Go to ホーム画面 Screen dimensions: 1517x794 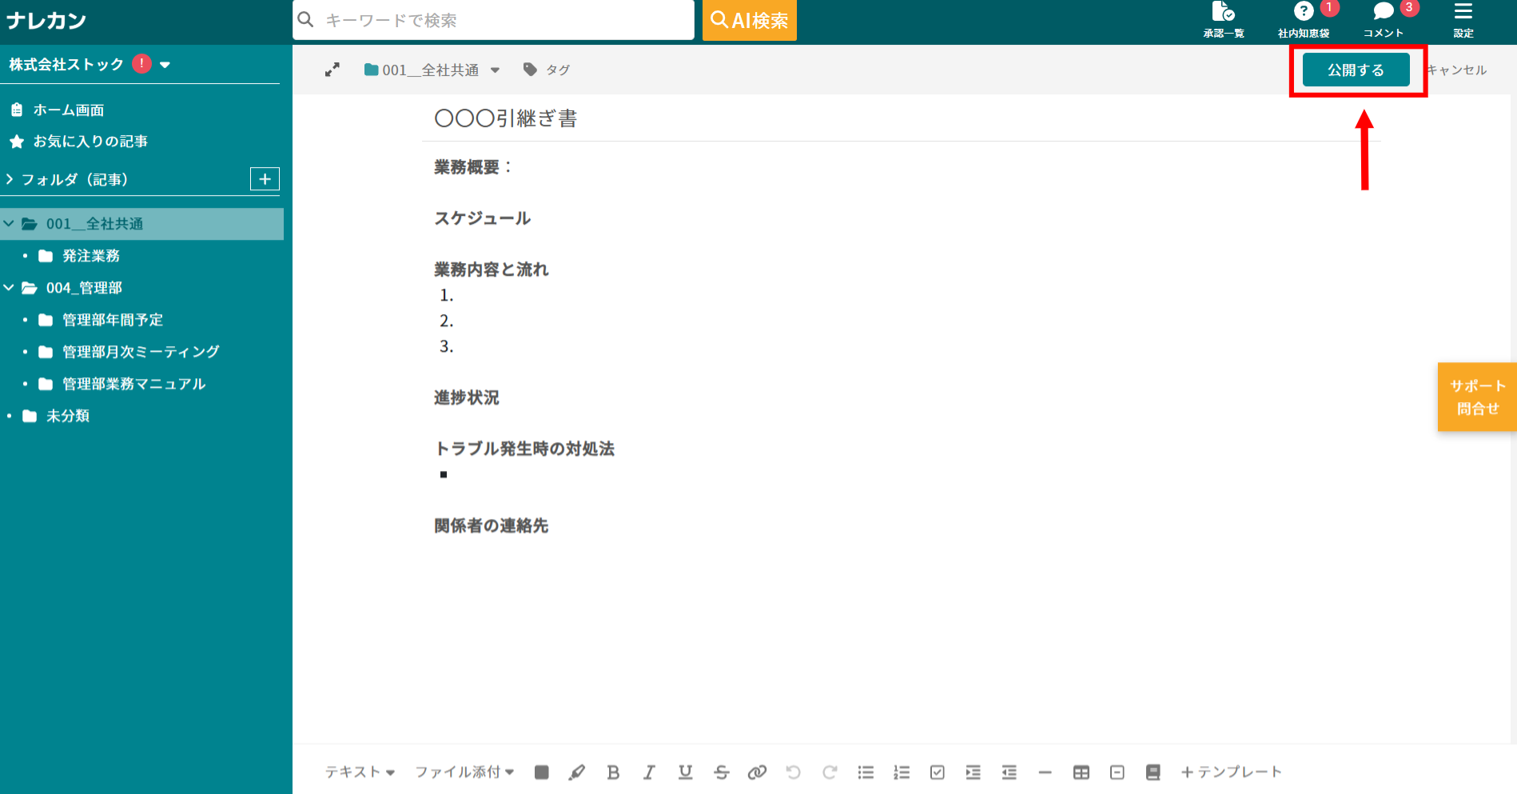click(x=68, y=110)
